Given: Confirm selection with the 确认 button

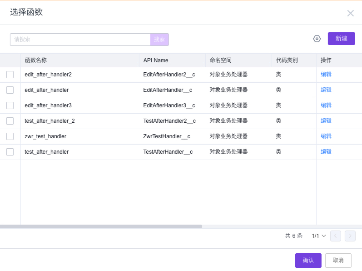Looking at the screenshot, I should [308, 261].
